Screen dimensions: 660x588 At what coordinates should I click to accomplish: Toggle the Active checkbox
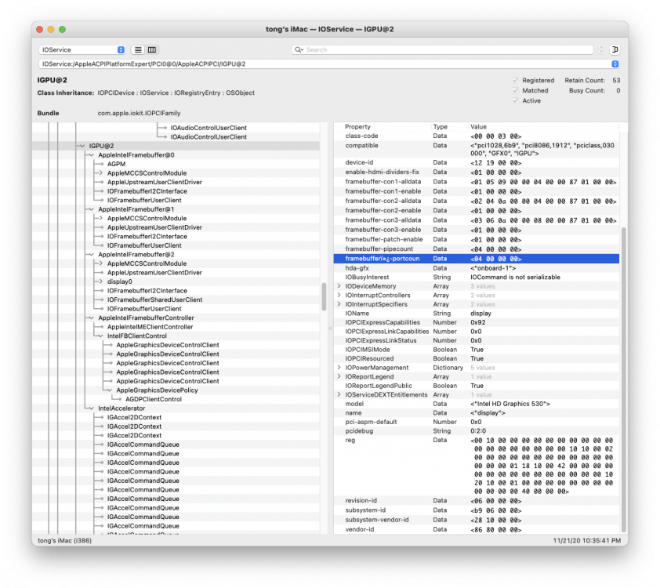(x=515, y=100)
